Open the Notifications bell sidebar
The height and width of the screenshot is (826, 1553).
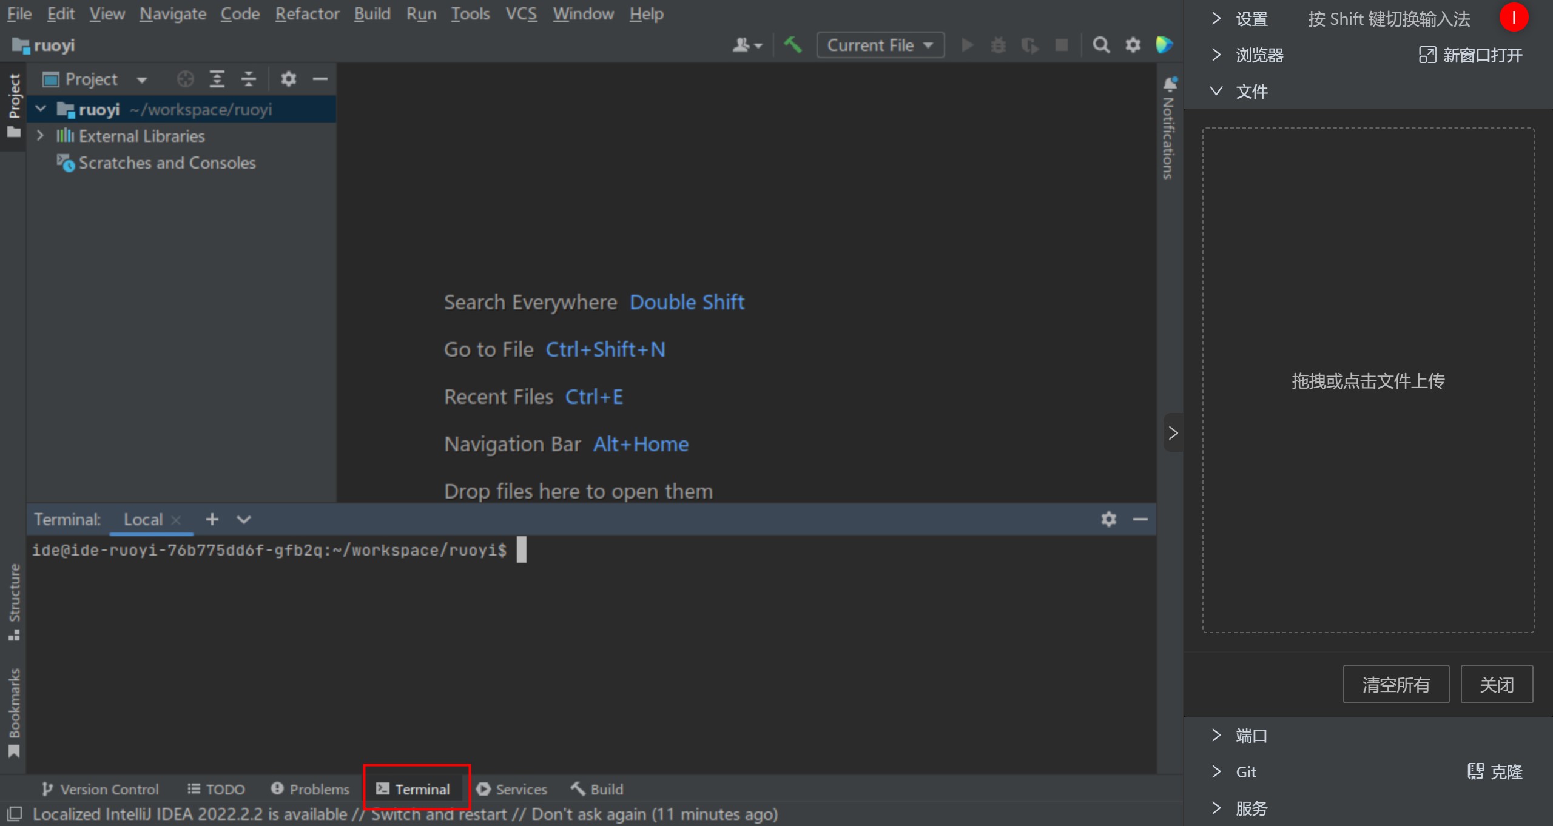(x=1169, y=127)
